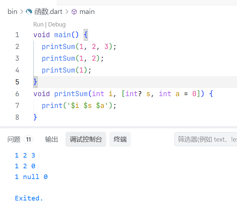Click the first breadcrumb chevron after bin
Image resolution: width=237 pixels, height=208 pixels.
pos(22,12)
